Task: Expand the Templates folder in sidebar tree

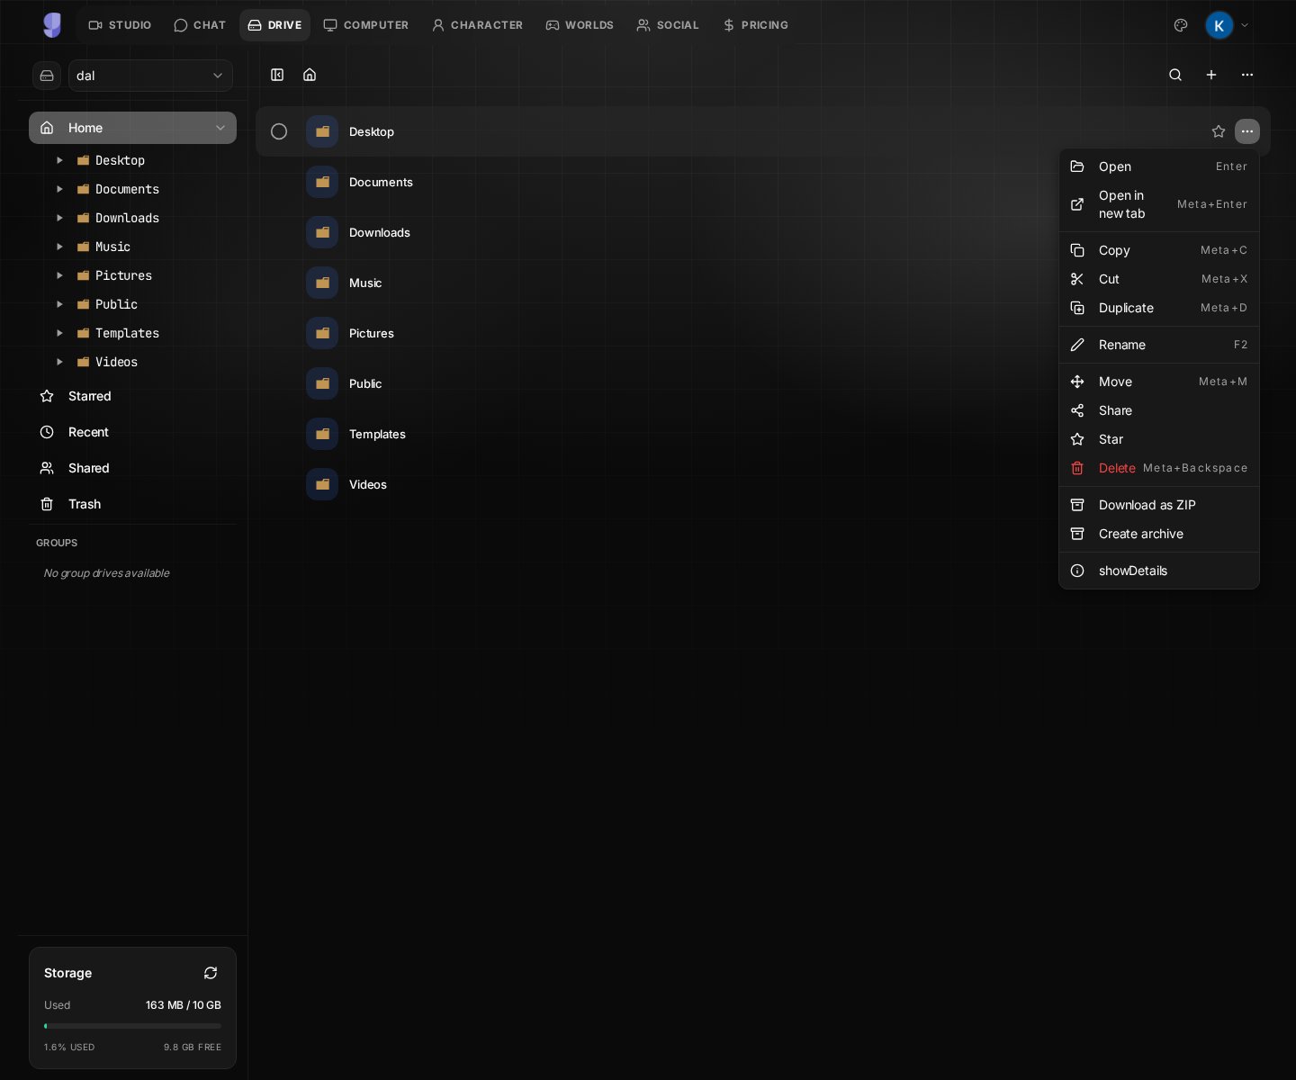Action: pyautogui.click(x=59, y=333)
